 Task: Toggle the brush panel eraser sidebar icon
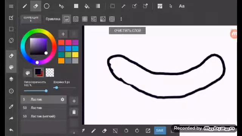coord(11,56)
